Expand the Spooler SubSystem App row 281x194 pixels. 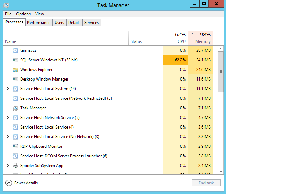click(8, 165)
